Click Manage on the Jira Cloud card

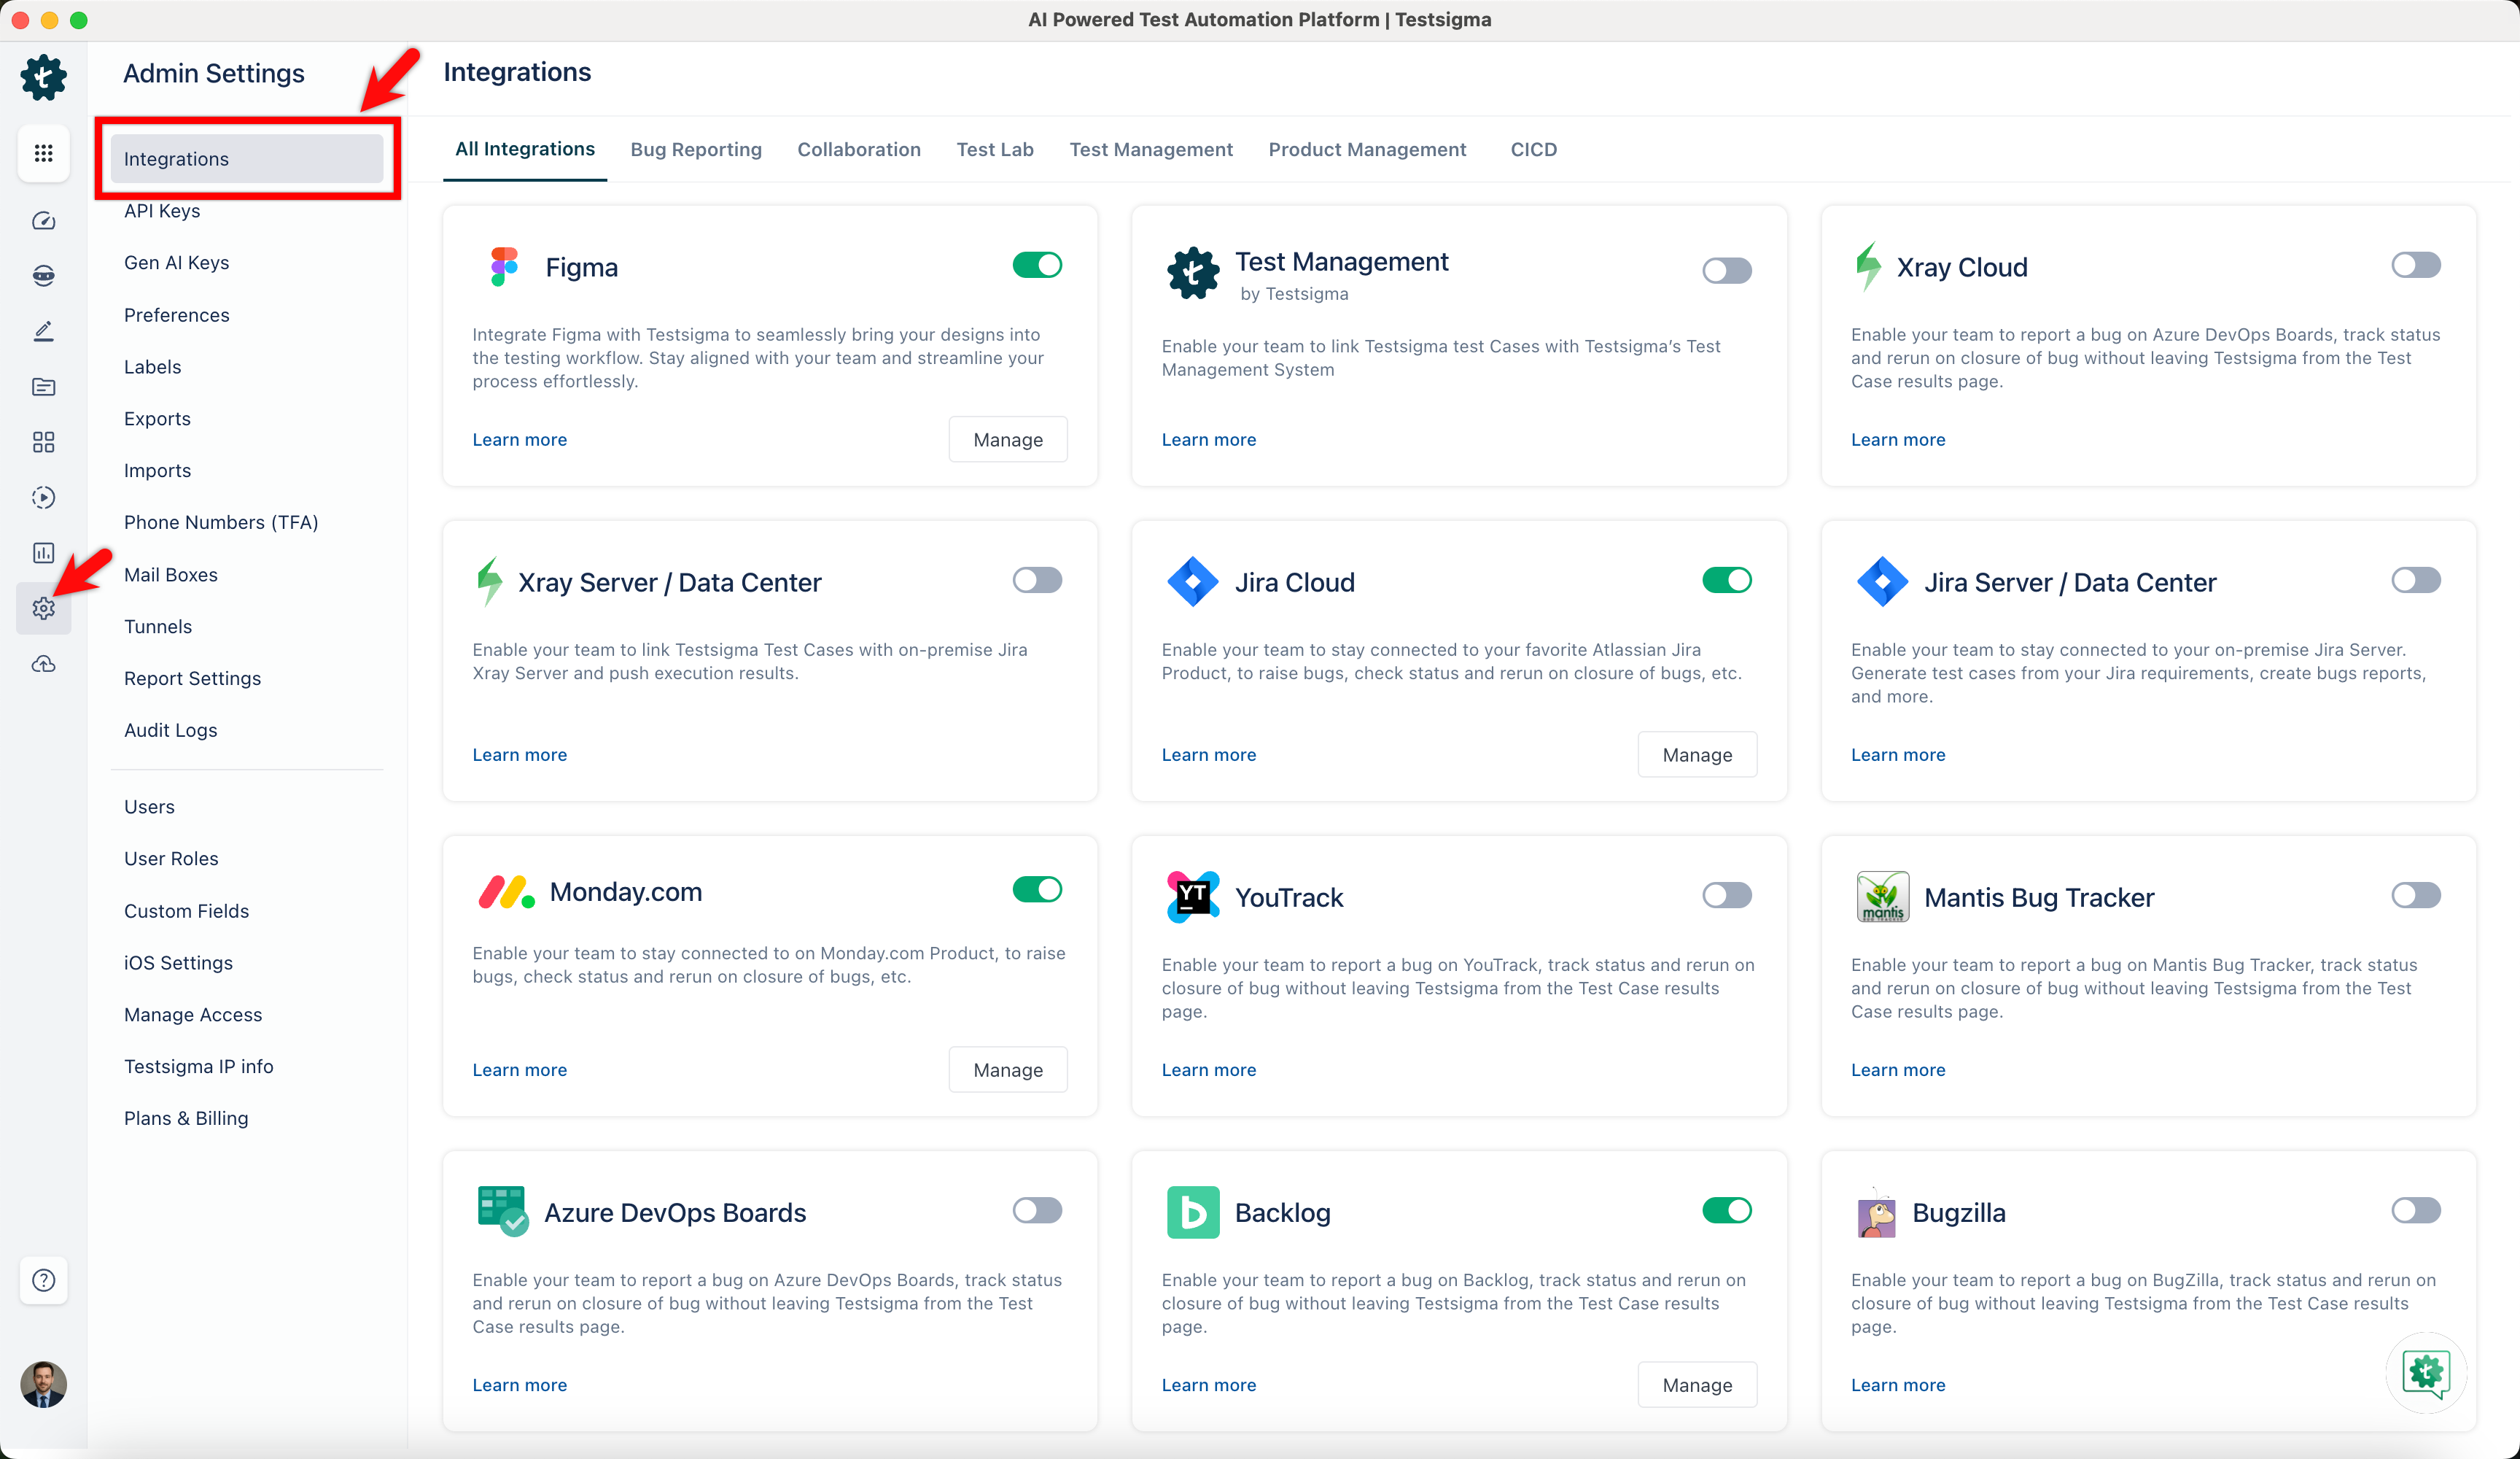point(1696,754)
